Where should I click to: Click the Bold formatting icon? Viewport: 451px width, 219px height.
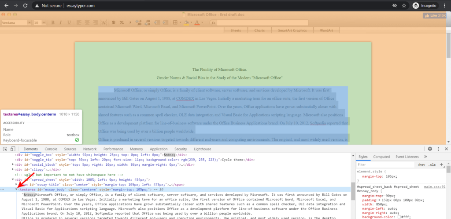[x=52, y=22]
